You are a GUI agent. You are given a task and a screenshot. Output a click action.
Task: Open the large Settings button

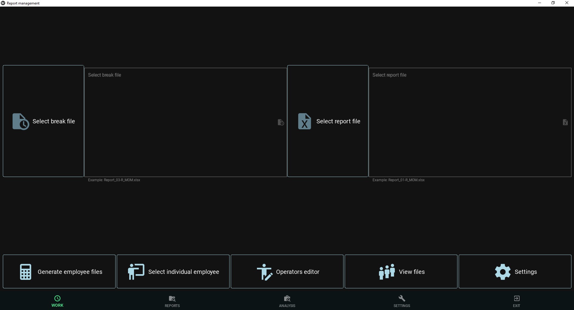(x=515, y=271)
